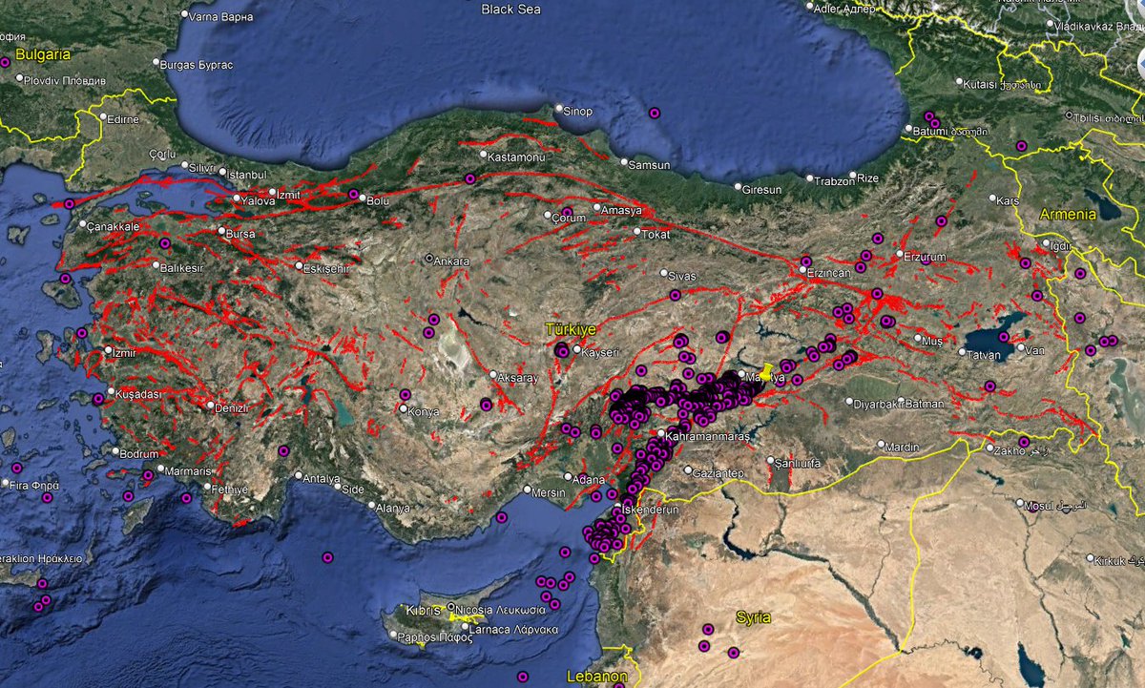Select the Fethiye city label
1145x688 pixels.
(229, 490)
